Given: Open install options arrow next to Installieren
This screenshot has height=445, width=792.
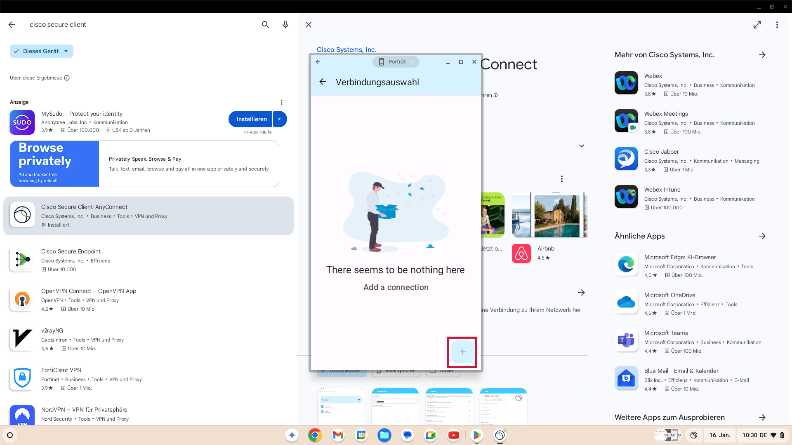Looking at the screenshot, I should click(280, 119).
